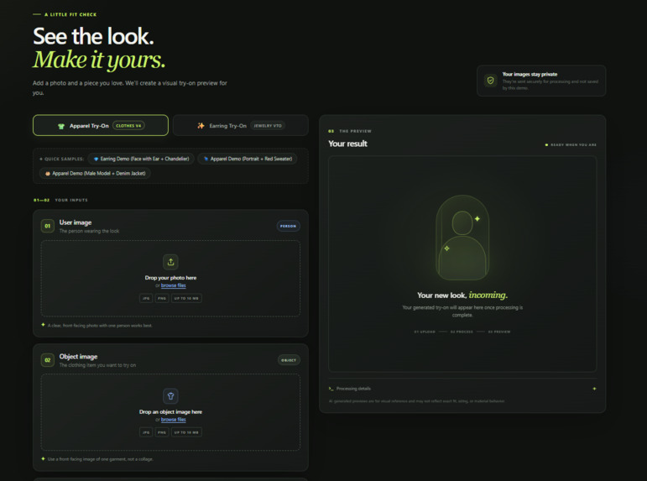
Task: Click 'Your new look, incoming.' text
Action: tap(462, 295)
